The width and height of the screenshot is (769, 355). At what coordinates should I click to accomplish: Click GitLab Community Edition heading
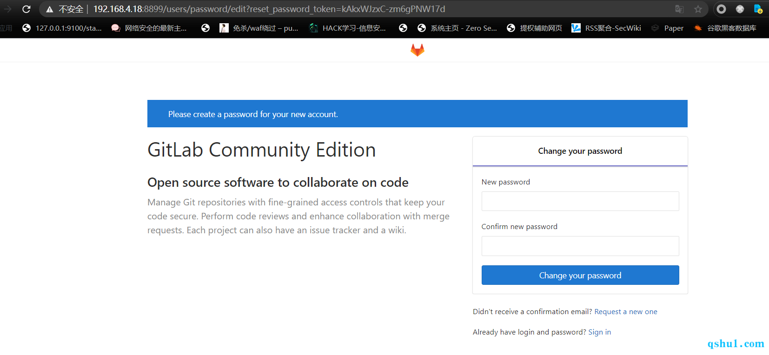[261, 150]
